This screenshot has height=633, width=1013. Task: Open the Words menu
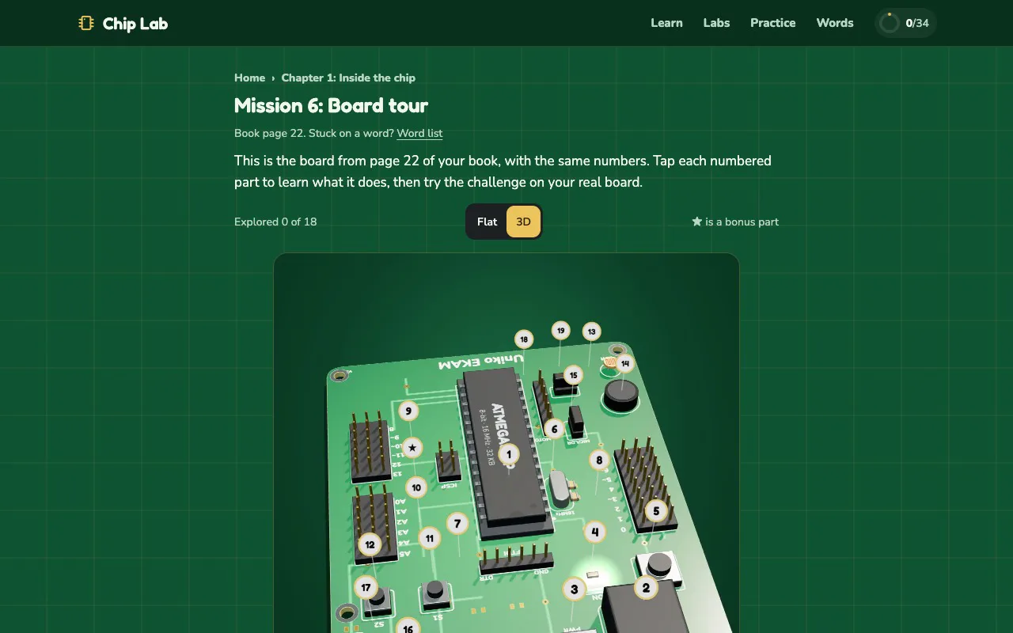[x=835, y=23]
